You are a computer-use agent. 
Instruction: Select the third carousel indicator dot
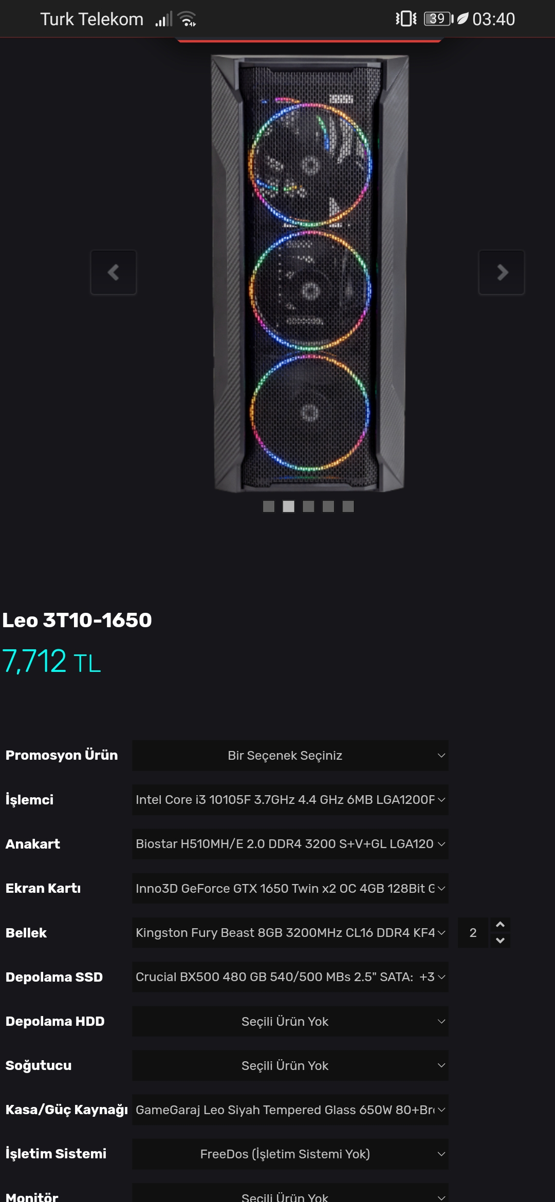pyautogui.click(x=308, y=506)
